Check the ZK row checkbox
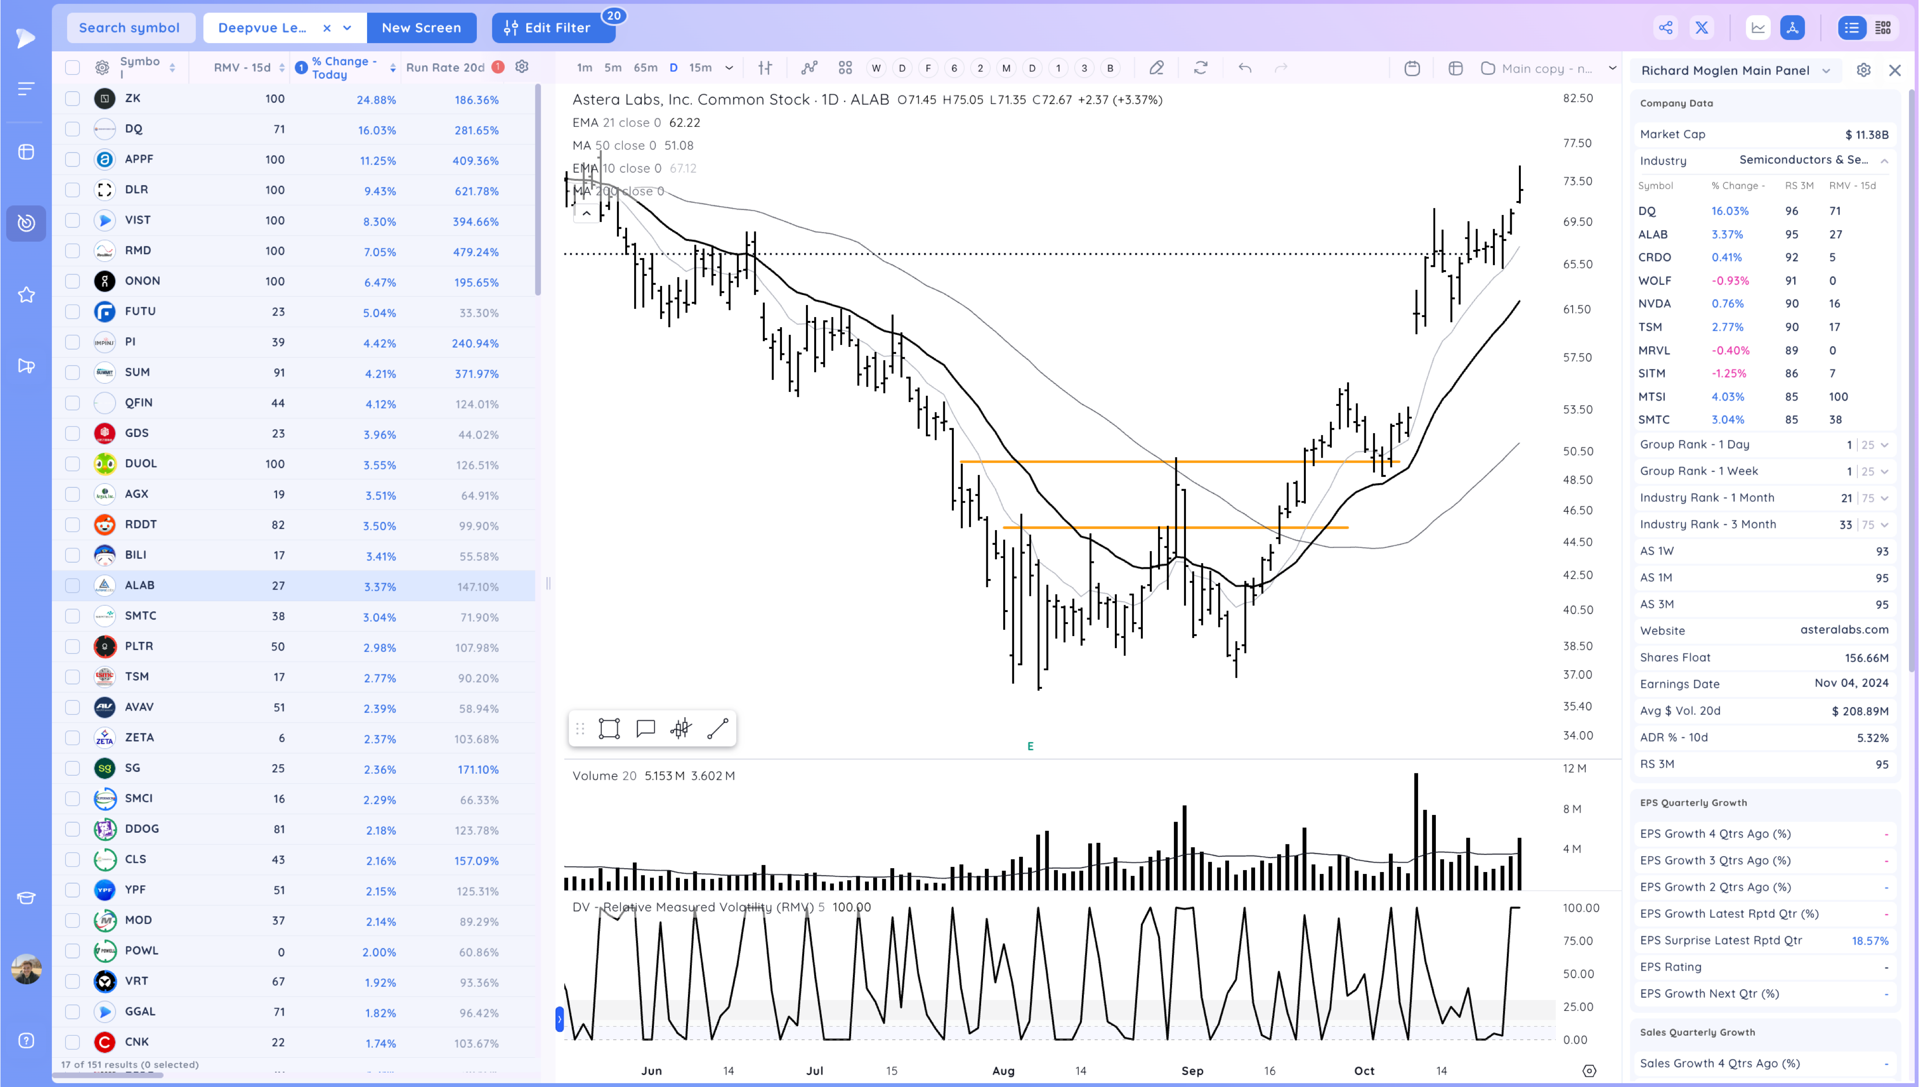 (x=72, y=98)
